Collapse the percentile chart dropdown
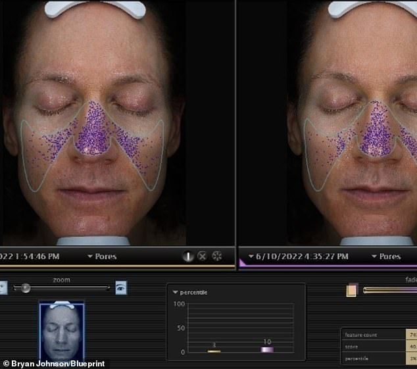Screen dimensions: 417x369 tap(175, 292)
